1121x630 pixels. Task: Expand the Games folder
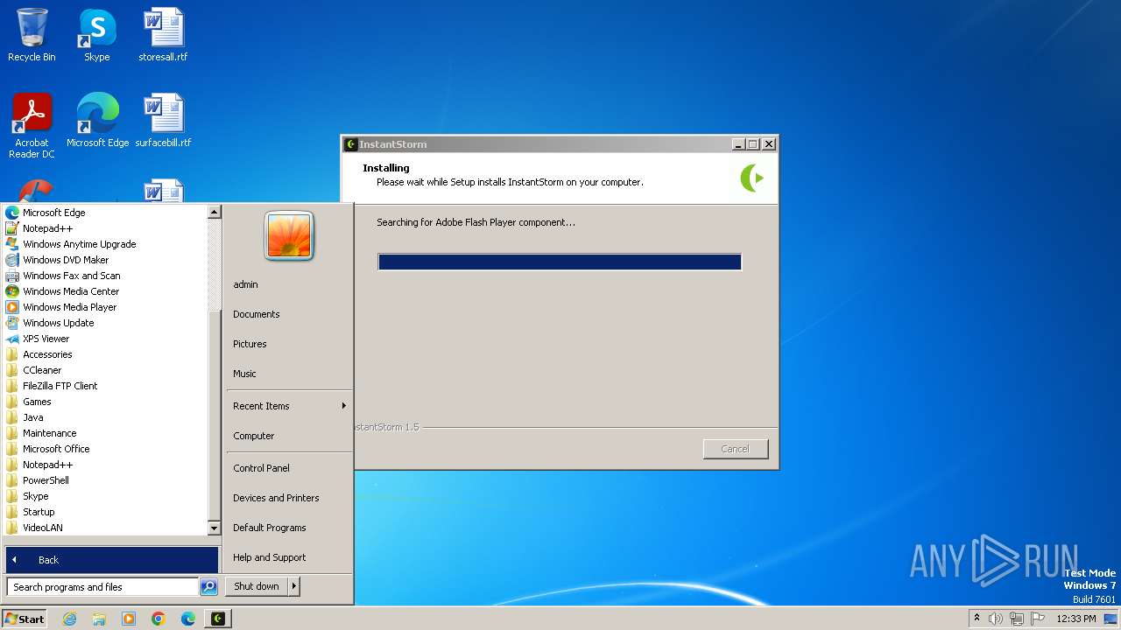[105, 402]
